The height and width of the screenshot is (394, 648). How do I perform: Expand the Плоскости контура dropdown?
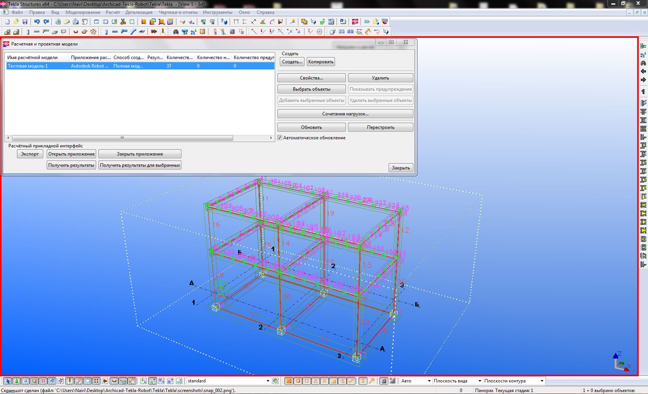pos(542,381)
